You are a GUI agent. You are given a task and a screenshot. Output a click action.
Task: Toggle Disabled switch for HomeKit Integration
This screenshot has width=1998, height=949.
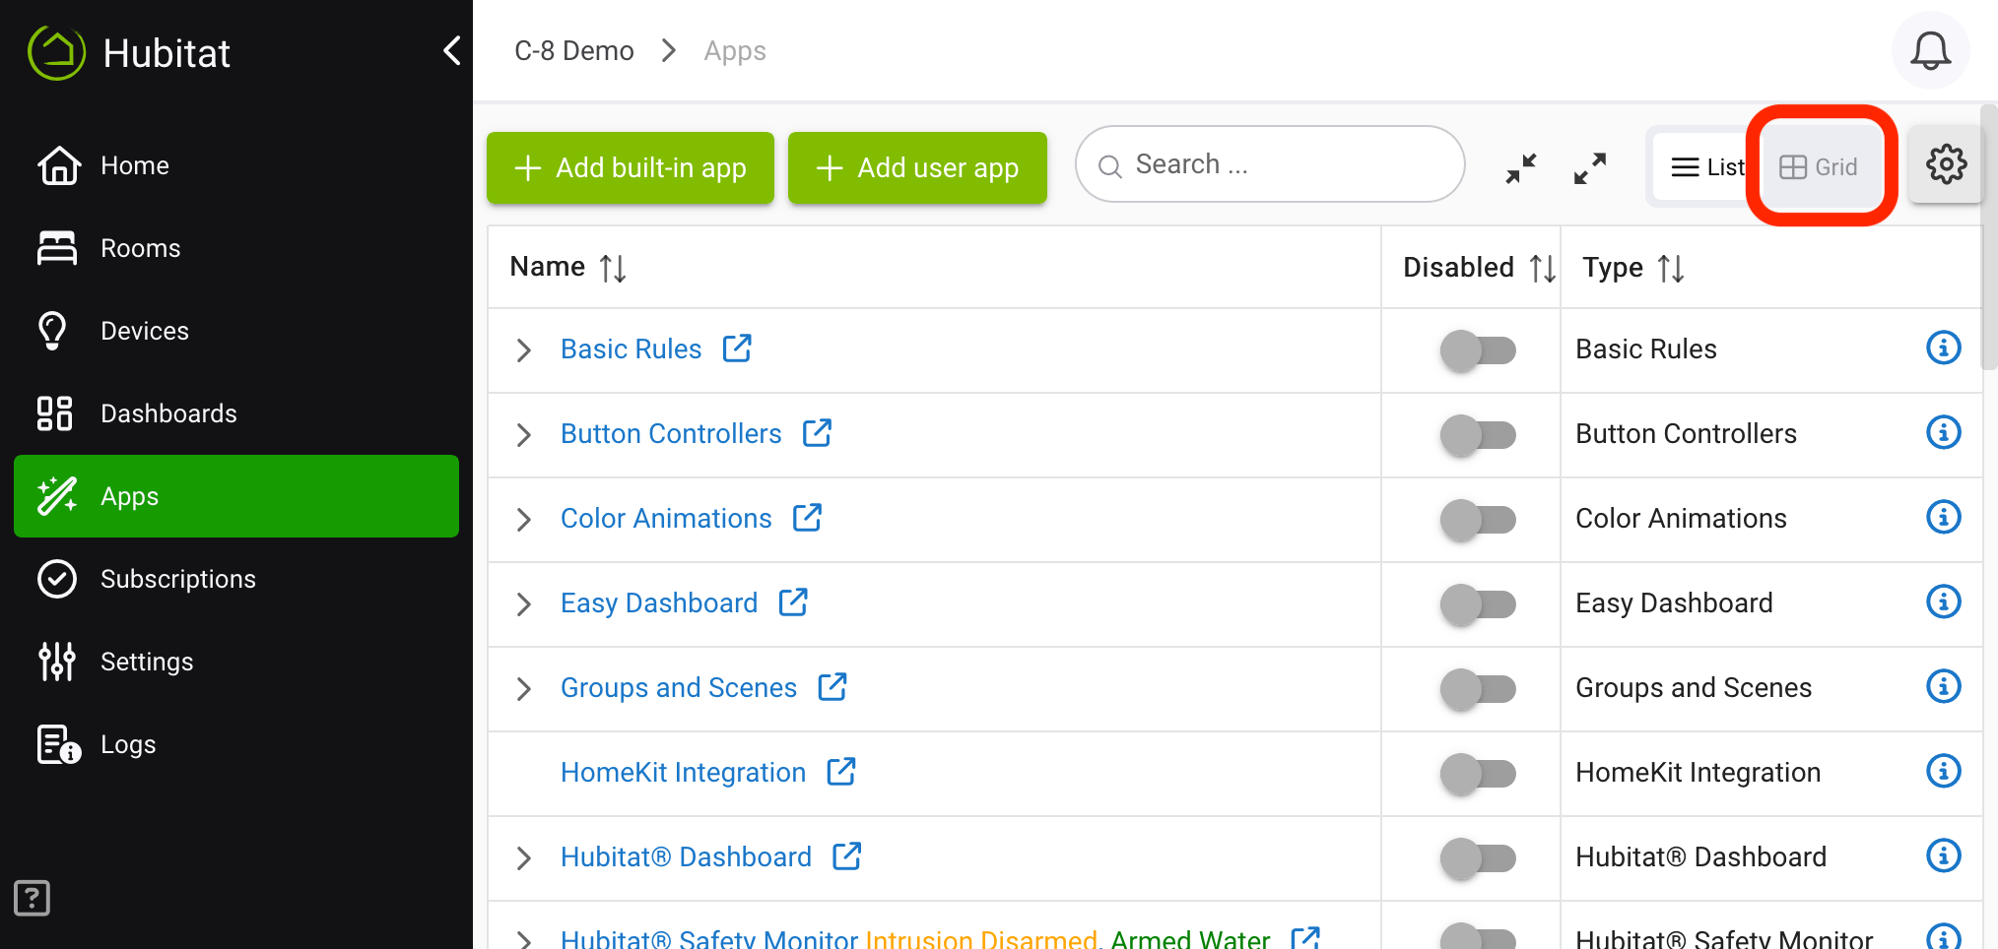click(x=1478, y=774)
